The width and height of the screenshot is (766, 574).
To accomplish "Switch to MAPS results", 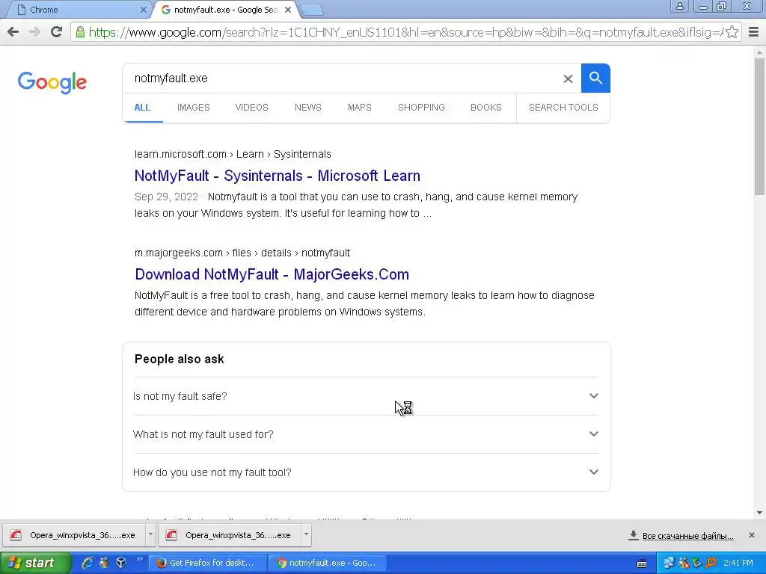I will pyautogui.click(x=360, y=108).
